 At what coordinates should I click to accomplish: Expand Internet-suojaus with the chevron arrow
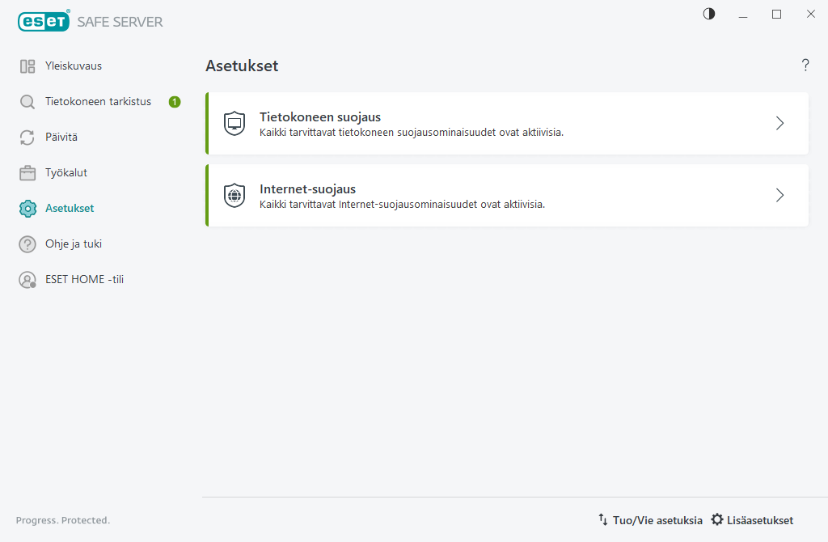pos(779,196)
